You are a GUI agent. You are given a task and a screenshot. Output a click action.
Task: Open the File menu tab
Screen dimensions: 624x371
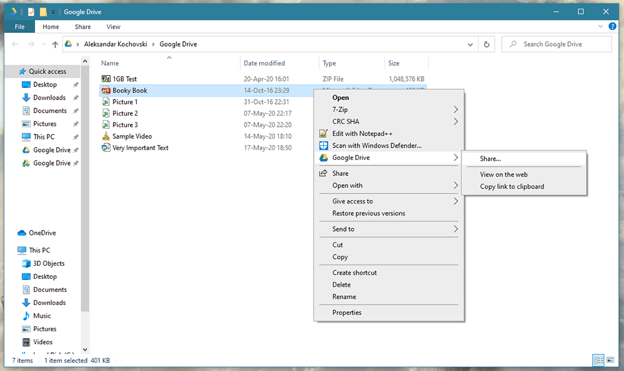(x=19, y=27)
